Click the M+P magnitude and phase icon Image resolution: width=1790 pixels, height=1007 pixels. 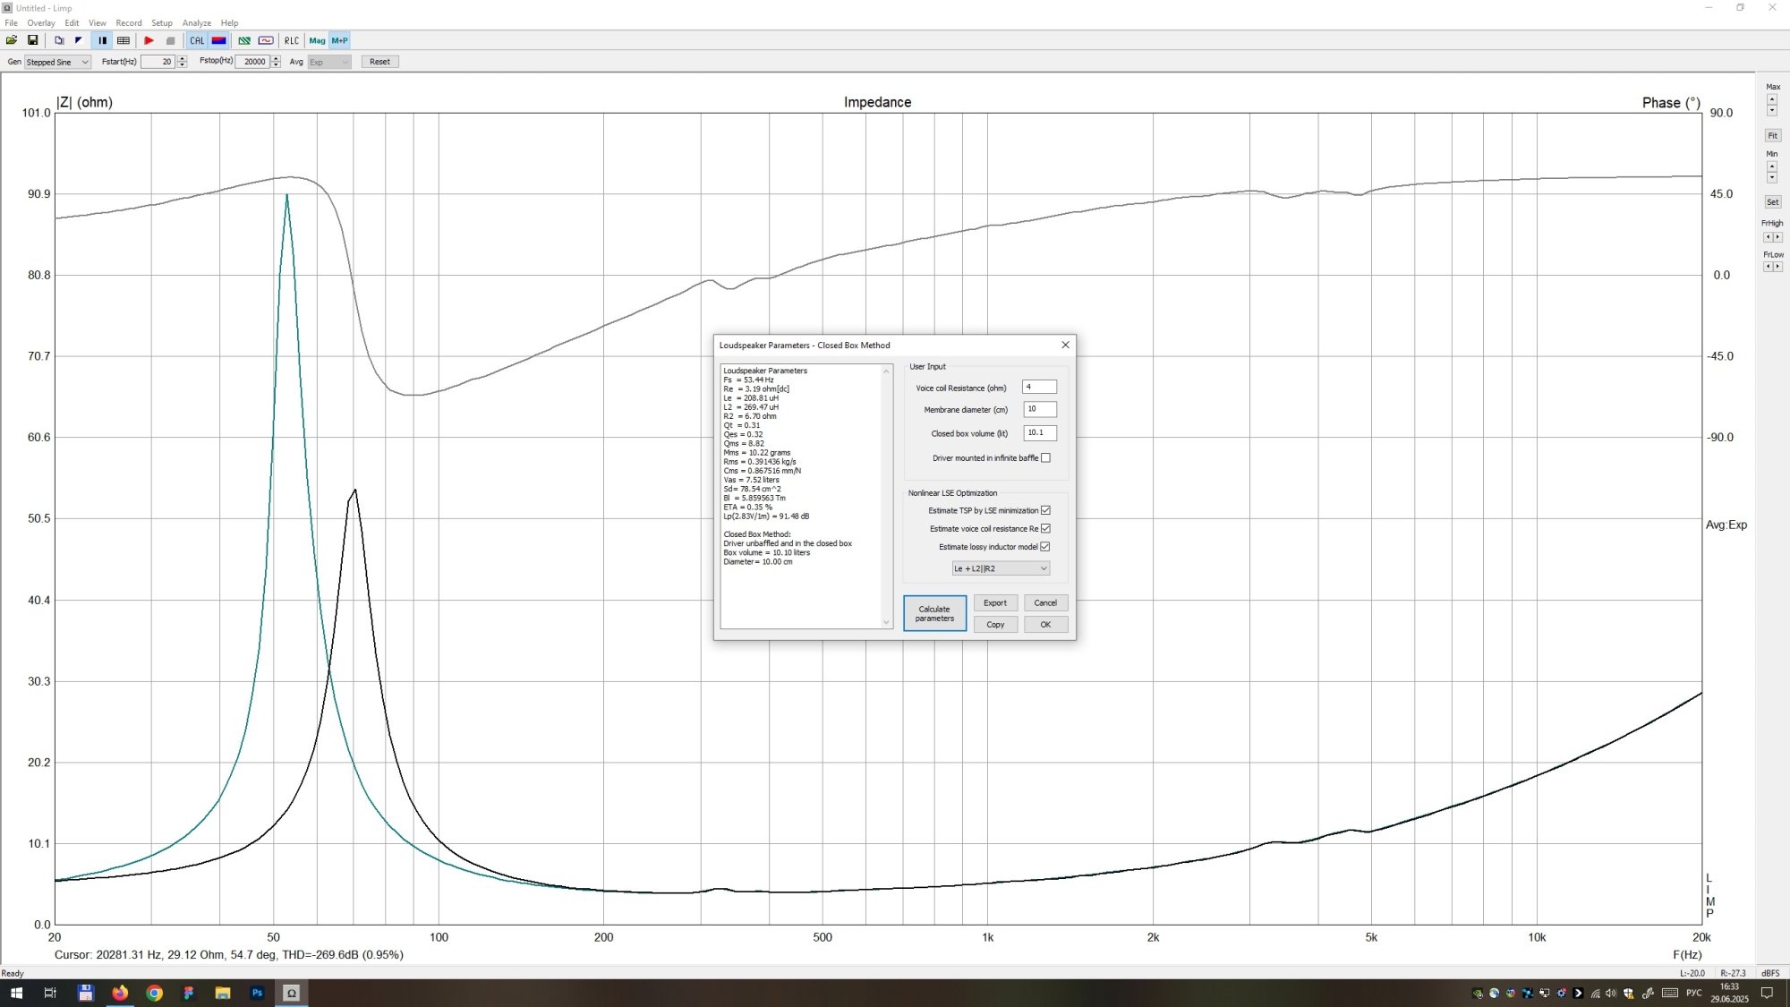(339, 40)
